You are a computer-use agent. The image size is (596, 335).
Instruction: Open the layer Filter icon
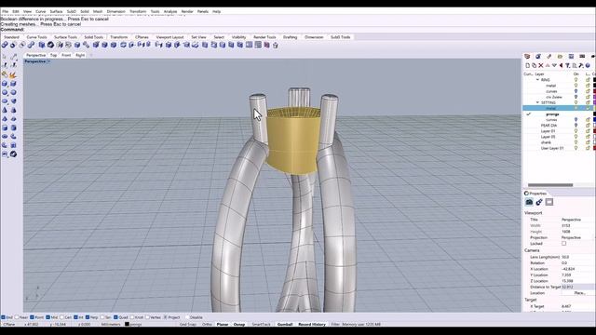(x=567, y=65)
